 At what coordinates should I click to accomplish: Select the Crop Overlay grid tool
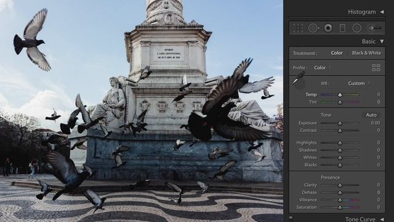click(297, 28)
